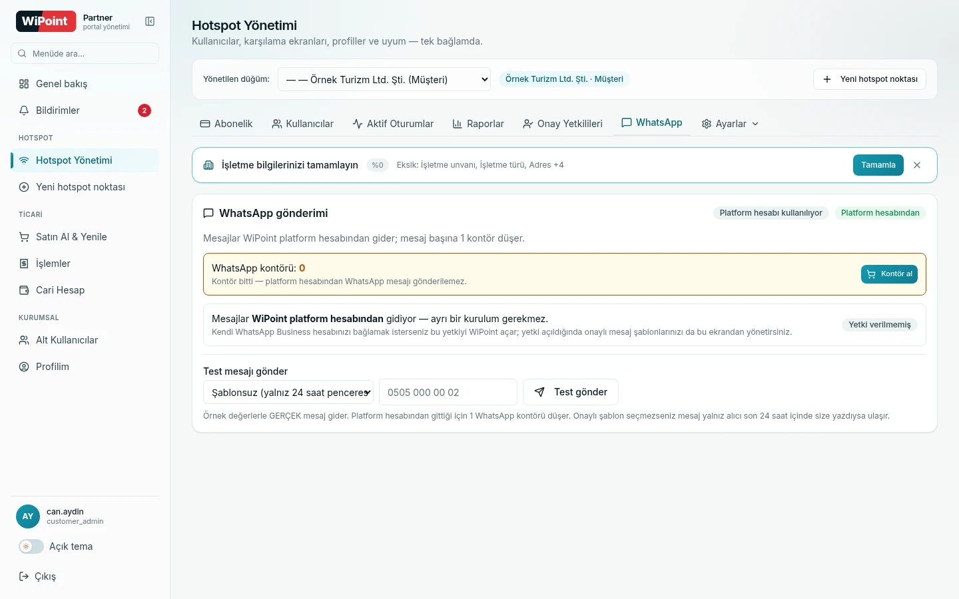Open the Yönetilen düğüm dropdown
959x599 pixels.
pyautogui.click(x=384, y=80)
